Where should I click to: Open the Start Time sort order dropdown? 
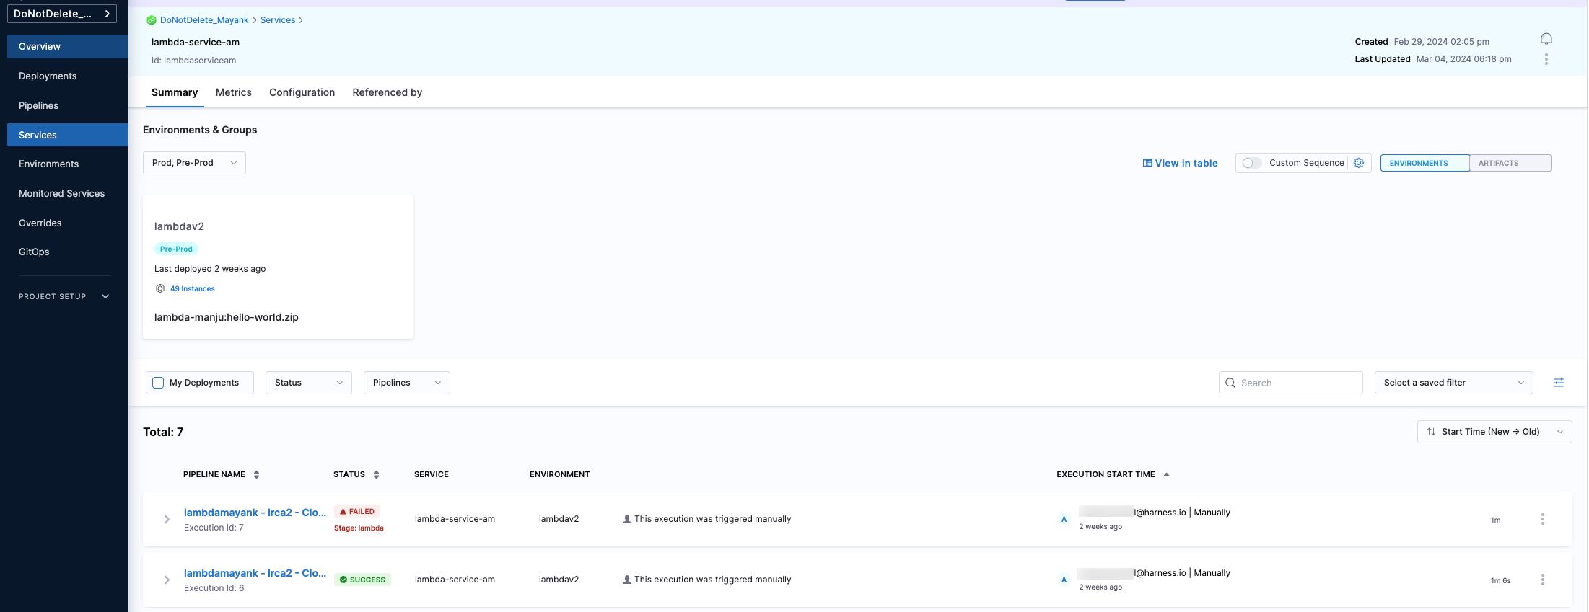coord(1494,432)
